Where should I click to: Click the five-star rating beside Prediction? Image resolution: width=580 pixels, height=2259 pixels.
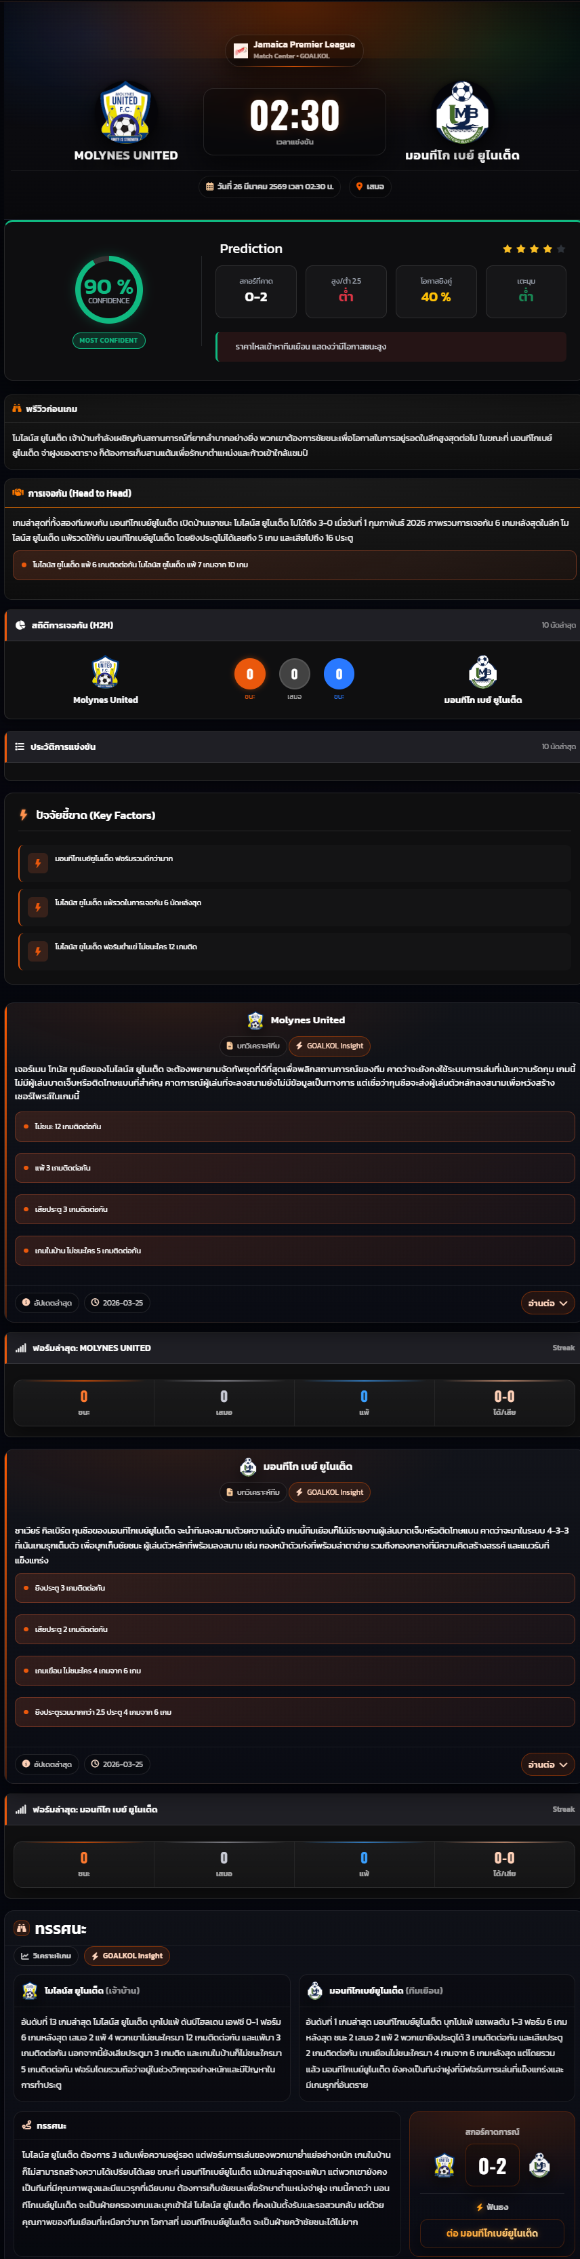click(533, 249)
